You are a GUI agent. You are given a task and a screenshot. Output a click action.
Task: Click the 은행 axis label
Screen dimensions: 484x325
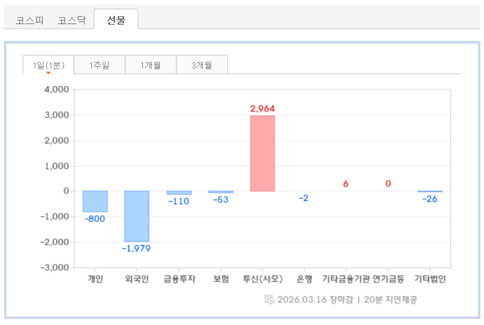pyautogui.click(x=304, y=279)
